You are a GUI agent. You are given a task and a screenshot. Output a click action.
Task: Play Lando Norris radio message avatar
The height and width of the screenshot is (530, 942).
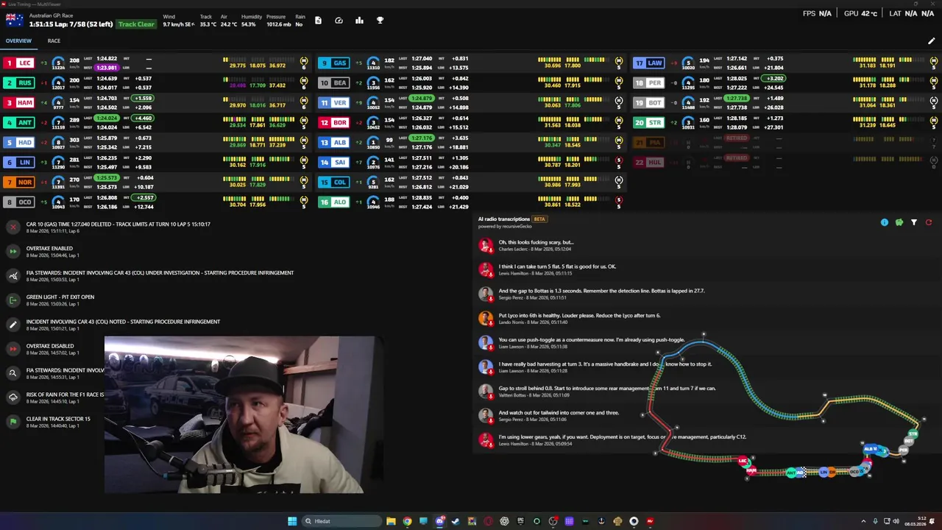[486, 319]
